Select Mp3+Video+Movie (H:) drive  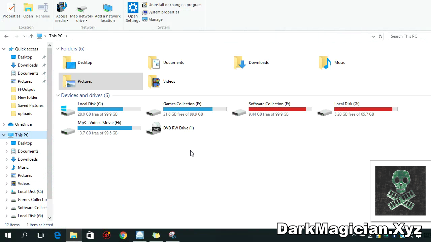[100, 128]
